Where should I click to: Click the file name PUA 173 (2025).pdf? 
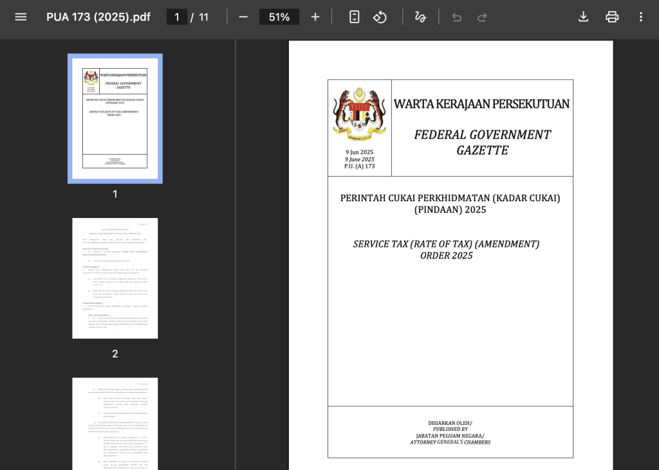click(98, 17)
